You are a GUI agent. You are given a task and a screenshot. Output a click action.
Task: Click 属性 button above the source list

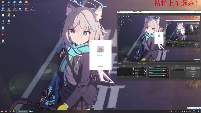coord(140,64)
